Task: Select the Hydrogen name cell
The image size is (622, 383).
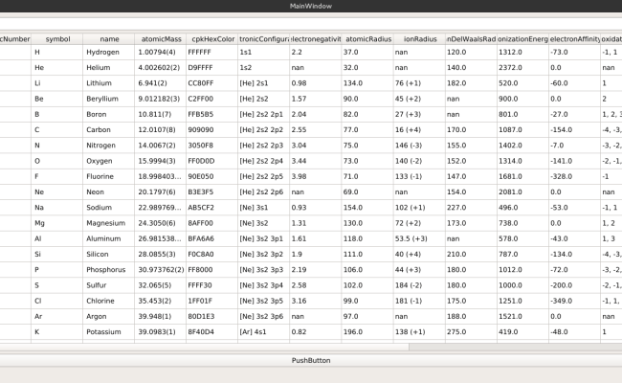Action: click(x=109, y=52)
